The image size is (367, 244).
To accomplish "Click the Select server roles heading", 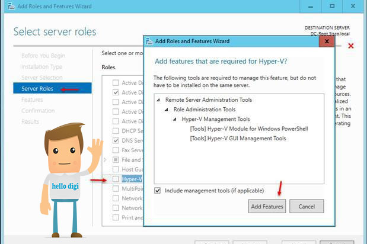I will [x=55, y=32].
